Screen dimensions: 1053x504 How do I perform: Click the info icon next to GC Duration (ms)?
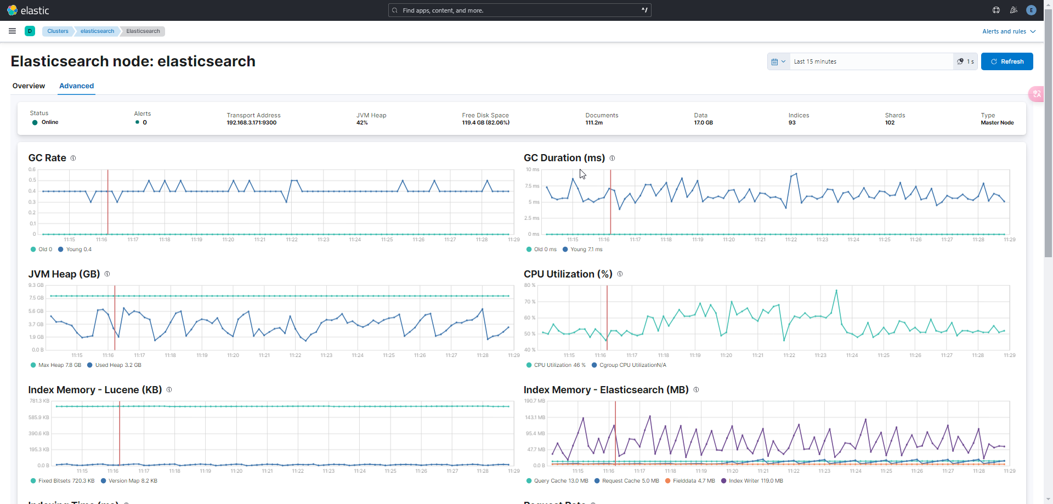point(612,158)
